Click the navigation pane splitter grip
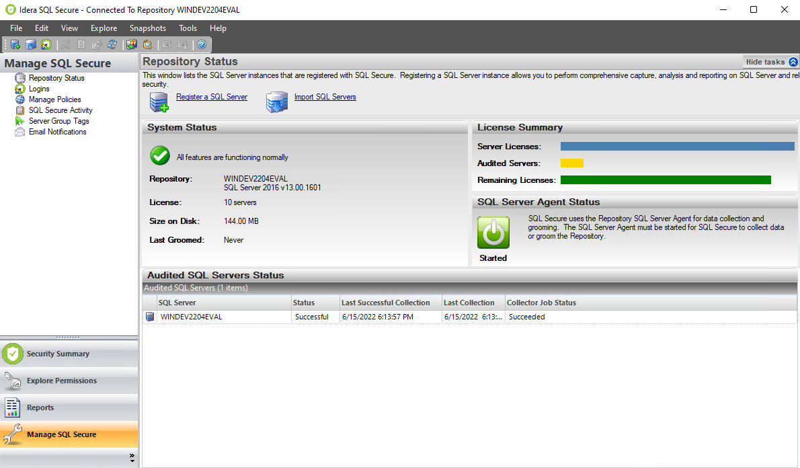800x468 pixels. point(68,338)
